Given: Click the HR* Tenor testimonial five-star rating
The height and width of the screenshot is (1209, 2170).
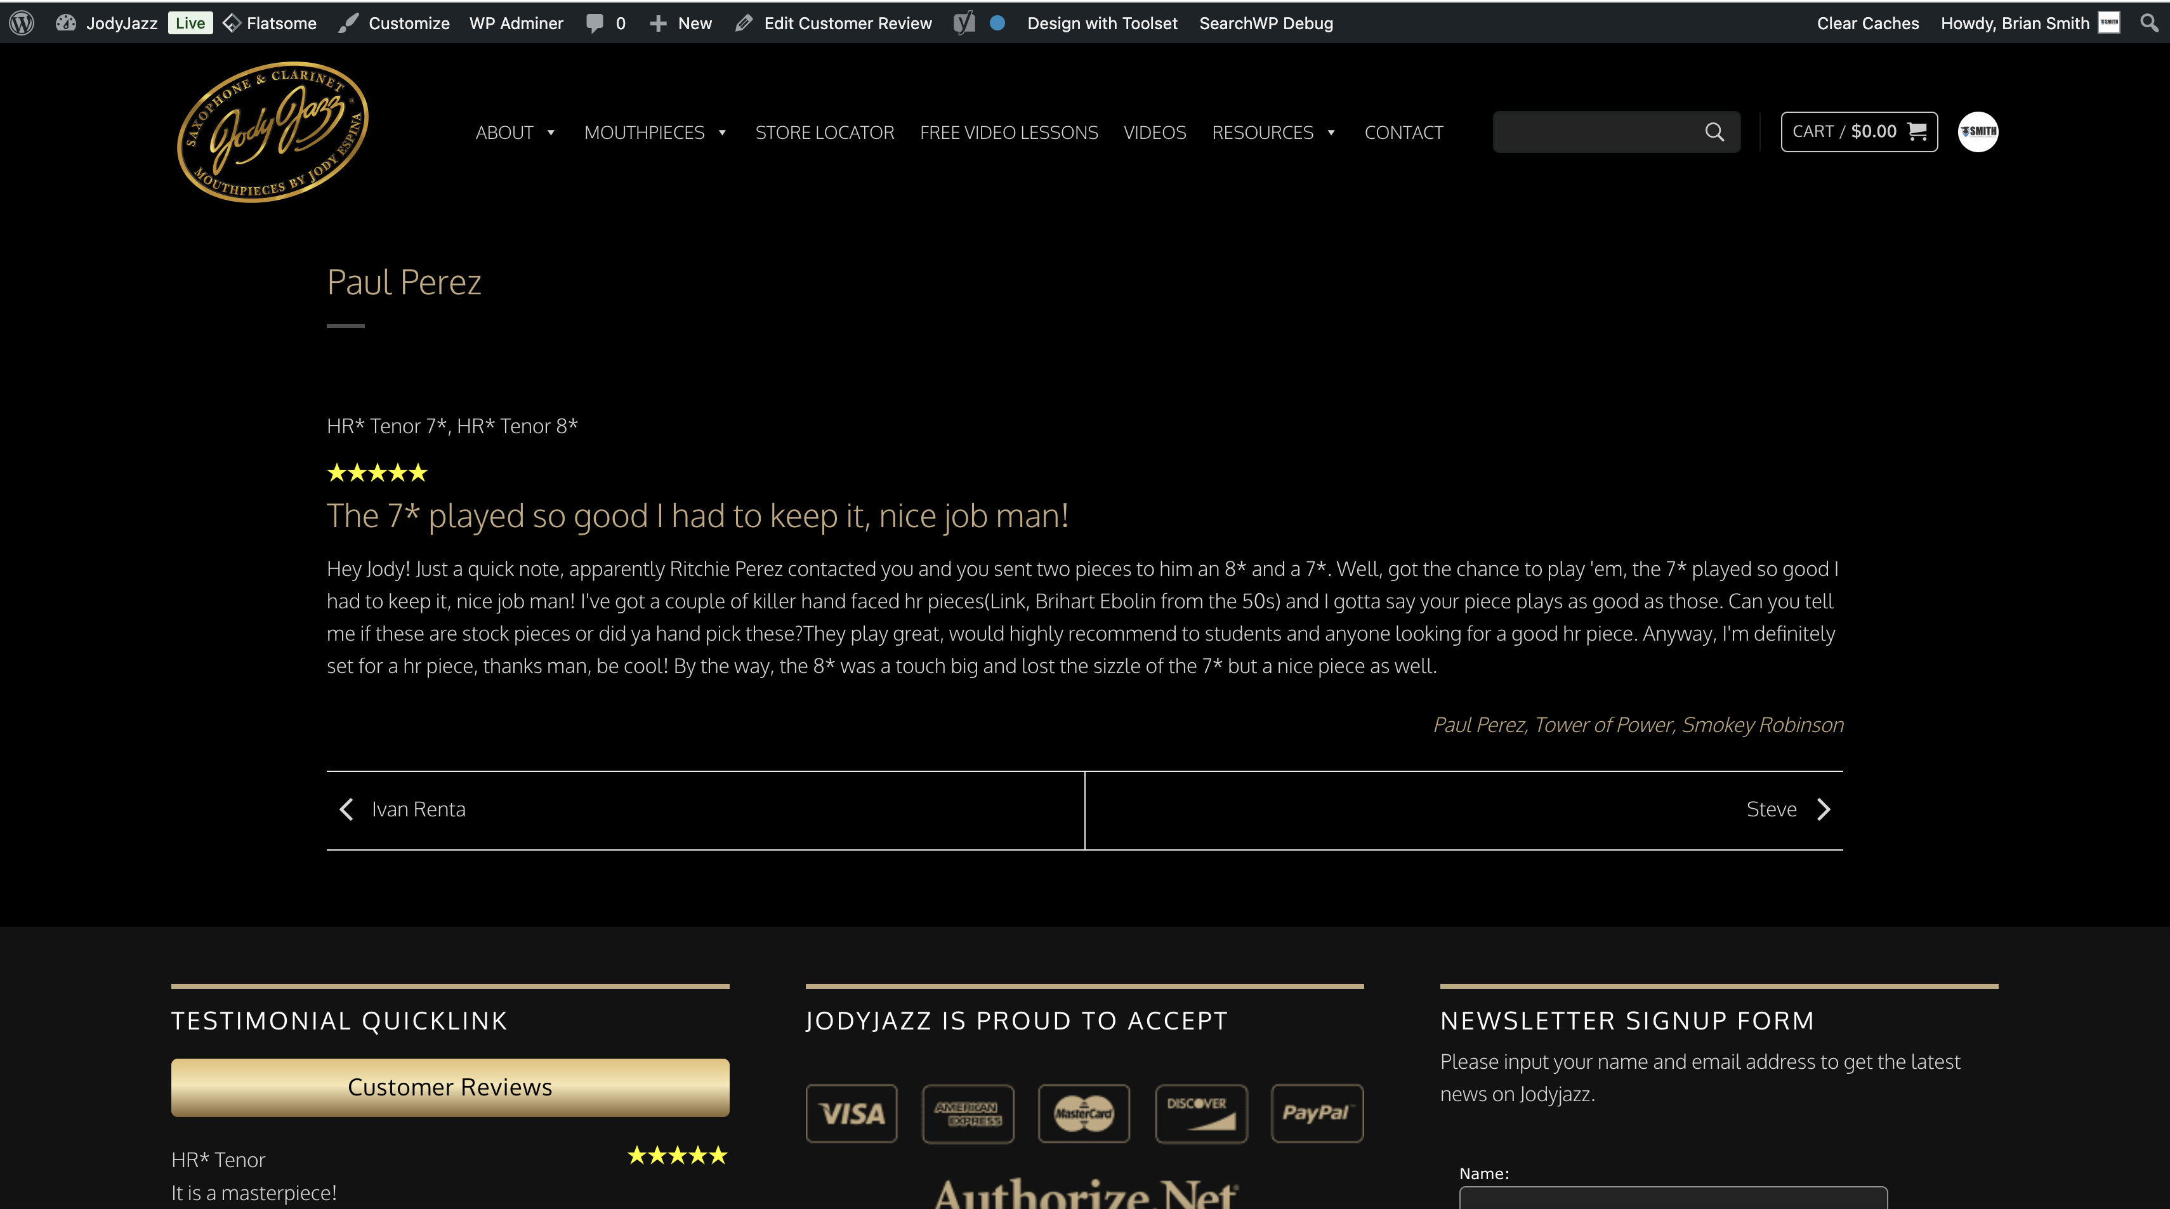Looking at the screenshot, I should [677, 1155].
